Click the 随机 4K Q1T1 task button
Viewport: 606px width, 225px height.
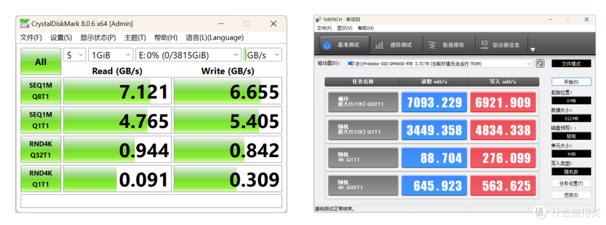point(363,158)
